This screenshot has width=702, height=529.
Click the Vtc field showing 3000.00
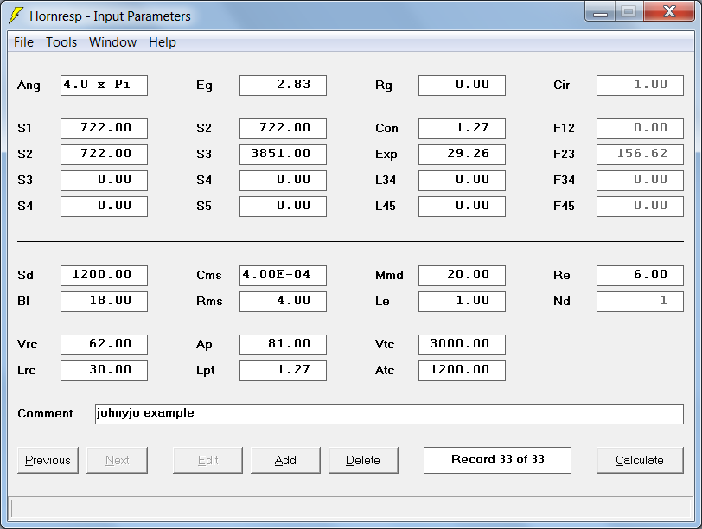point(462,345)
